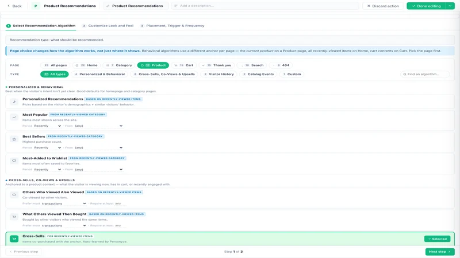This screenshot has width=460, height=258.
Task: Click the Add a description field
Action: click(x=265, y=6)
